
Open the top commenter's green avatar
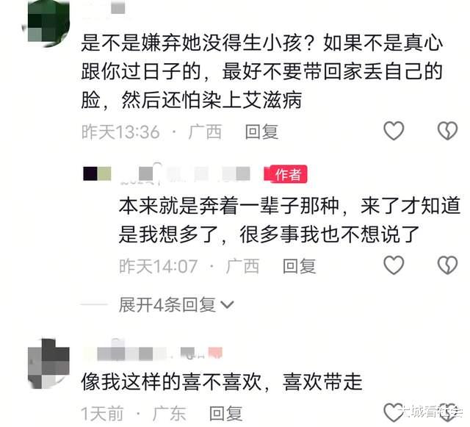tap(46, 24)
